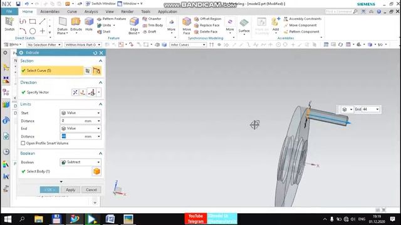Click the Sketch Section icon in Extrude dialog
The height and width of the screenshot is (225, 401).
[88, 71]
